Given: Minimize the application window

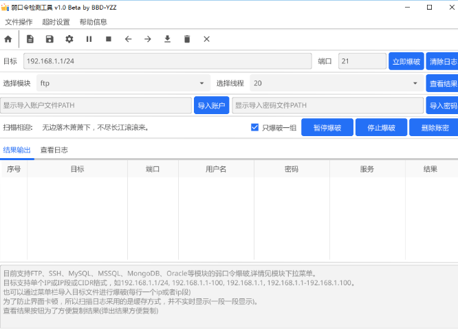Looking at the screenshot, I should pyautogui.click(x=408, y=8).
